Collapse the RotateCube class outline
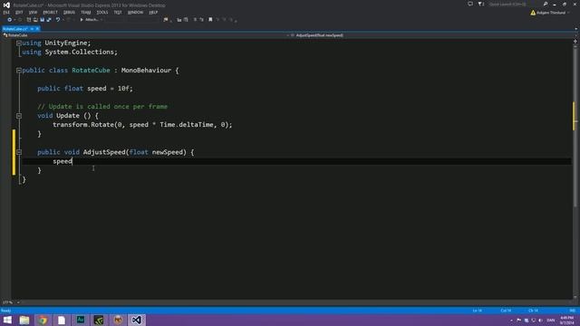580x326 pixels. click(18, 71)
